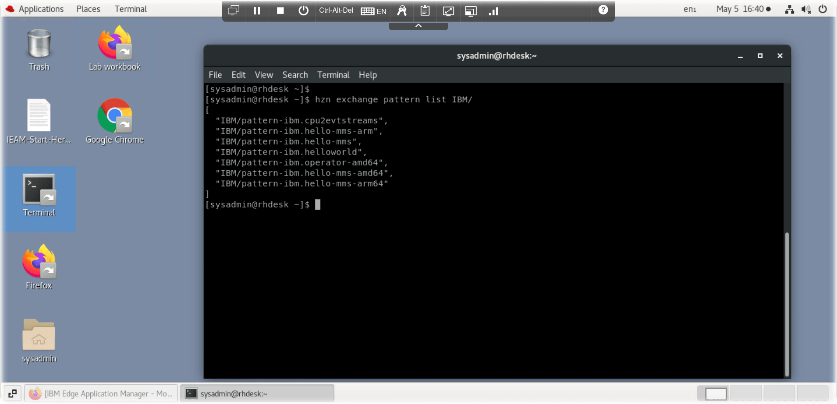The height and width of the screenshot is (404, 837).
Task: Collapse the VM toolbar with the chevron
Action: 418,26
